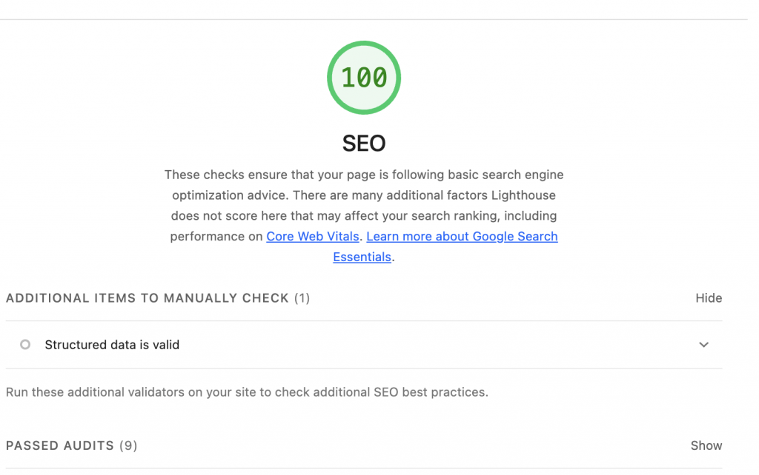The width and height of the screenshot is (759, 475).
Task: Click the green 100 SEO score gauge
Action: coord(364,78)
